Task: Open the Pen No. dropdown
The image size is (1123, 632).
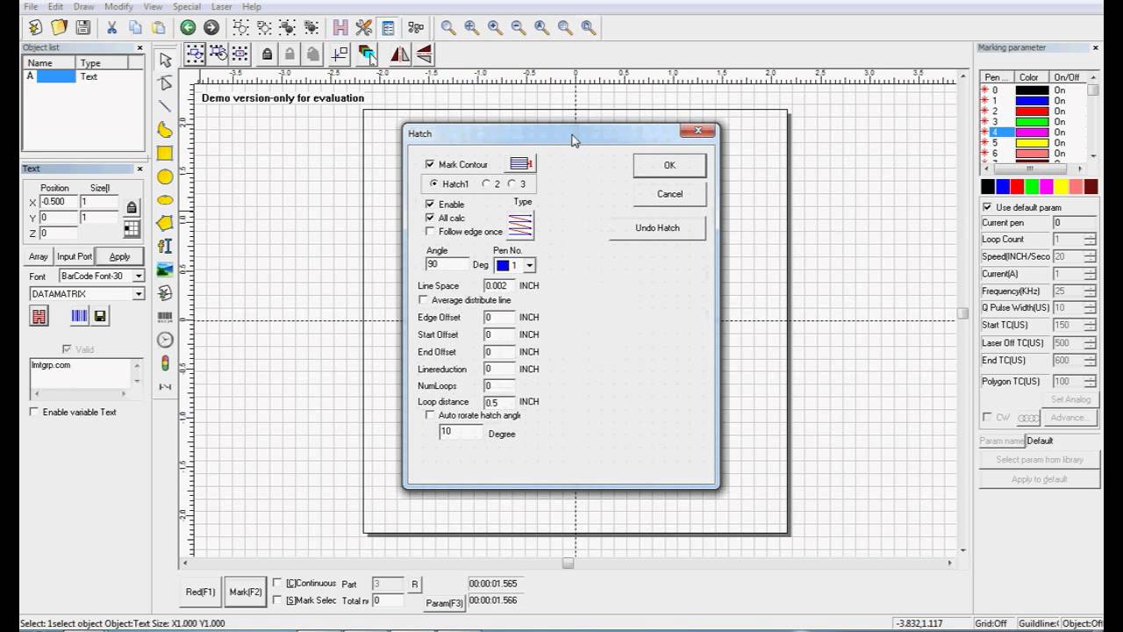Action: coord(529,265)
